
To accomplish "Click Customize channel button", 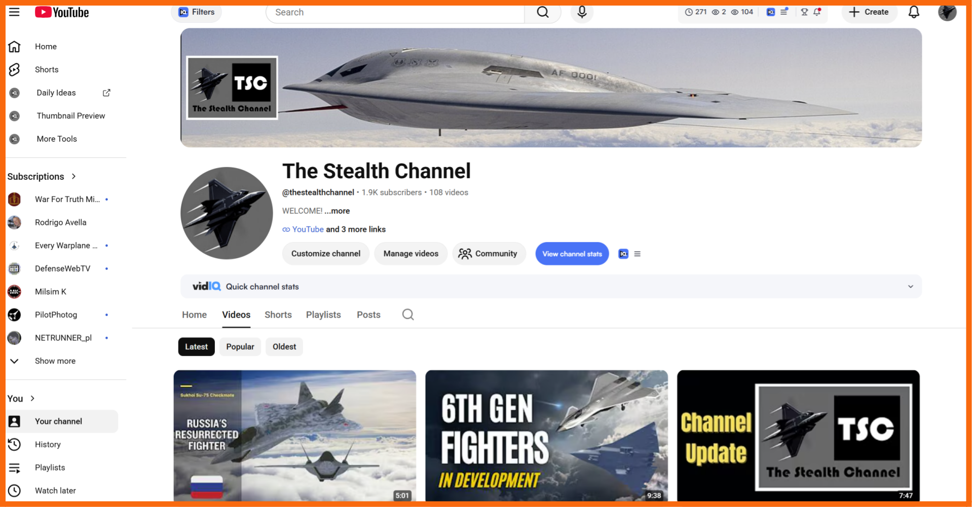I will tap(326, 254).
